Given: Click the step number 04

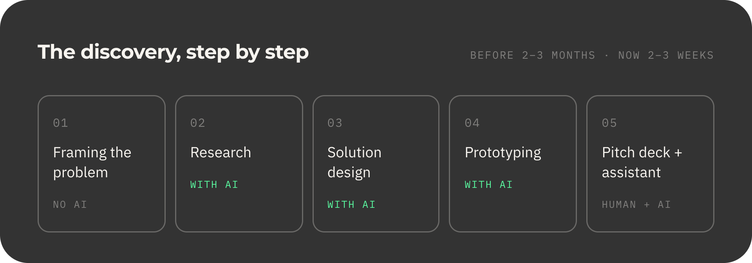Looking at the screenshot, I should coord(472,123).
